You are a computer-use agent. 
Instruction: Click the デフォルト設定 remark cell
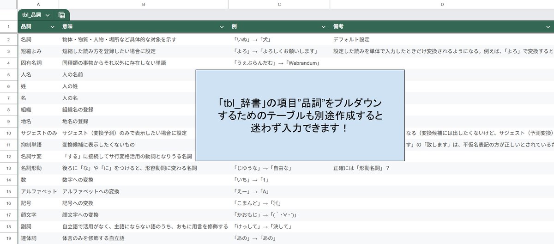(442, 40)
